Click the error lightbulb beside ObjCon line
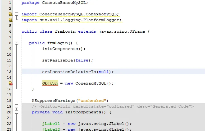The height and width of the screenshot is (131, 205). pos(11,83)
